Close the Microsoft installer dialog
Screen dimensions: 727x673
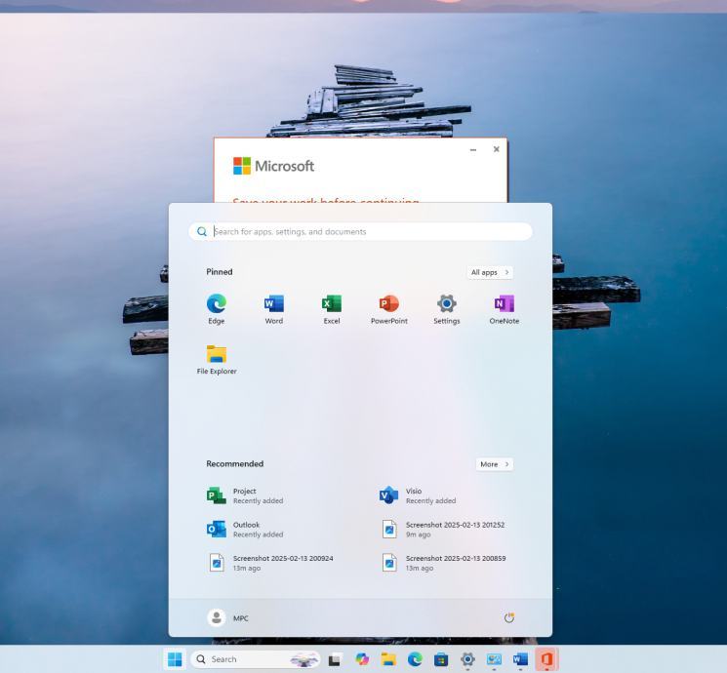(x=496, y=149)
